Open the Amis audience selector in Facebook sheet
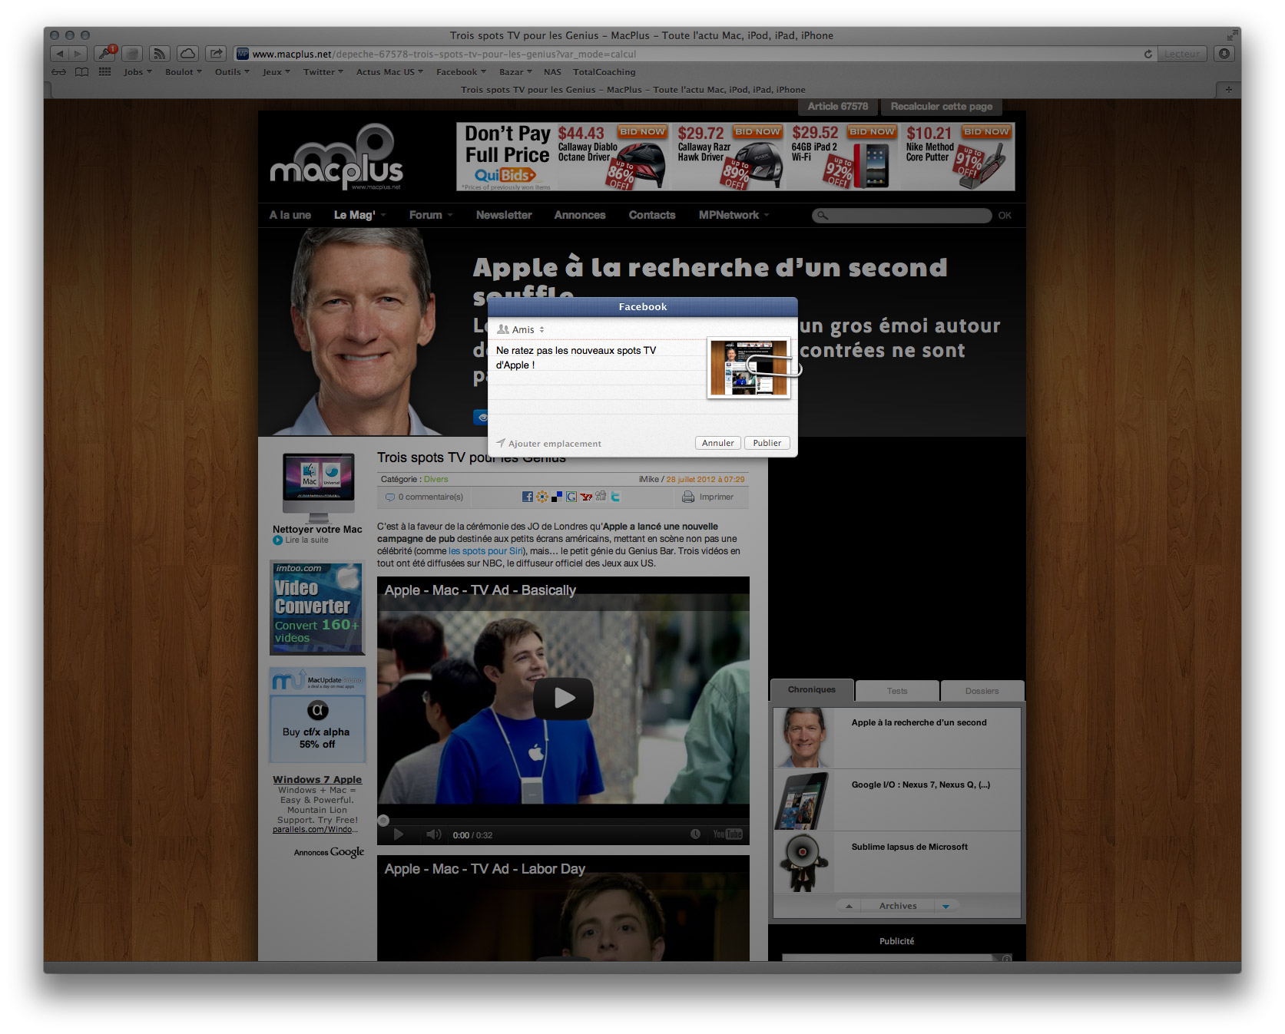The width and height of the screenshot is (1285, 1034). click(x=522, y=329)
